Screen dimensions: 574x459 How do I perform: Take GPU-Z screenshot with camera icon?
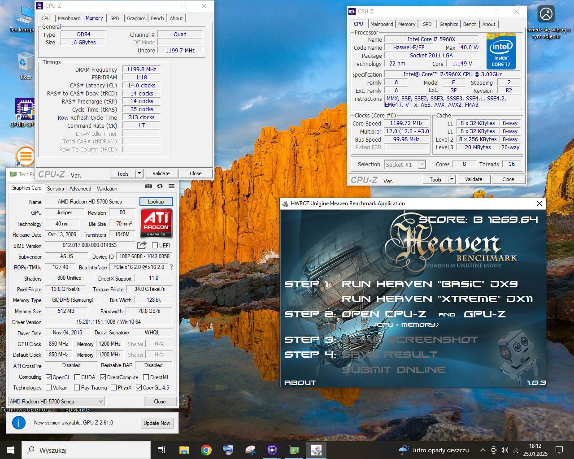pos(148,186)
